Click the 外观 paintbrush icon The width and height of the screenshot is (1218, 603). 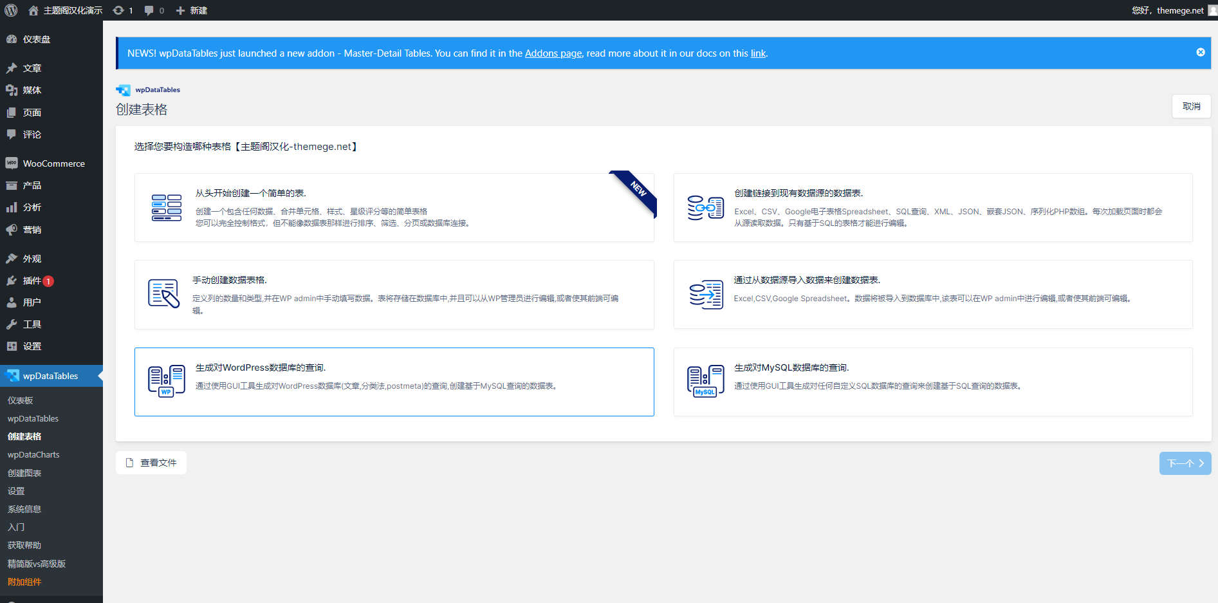12,259
